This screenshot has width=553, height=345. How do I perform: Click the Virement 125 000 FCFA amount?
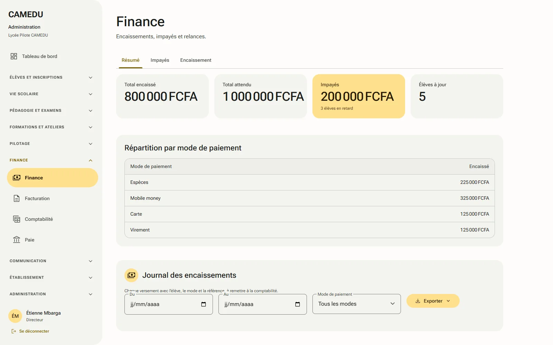pyautogui.click(x=475, y=230)
